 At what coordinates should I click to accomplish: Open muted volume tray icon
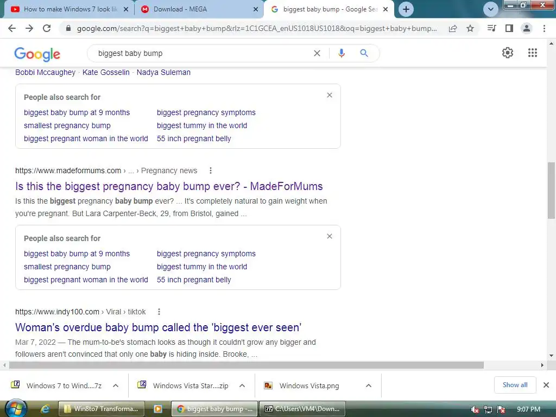[475, 409]
